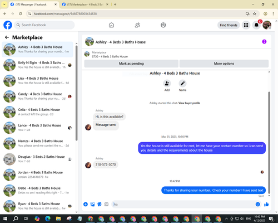
Task: Click Mark as pending button
Action: coord(131,64)
